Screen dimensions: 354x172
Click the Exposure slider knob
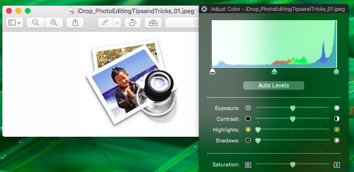[x=292, y=109]
